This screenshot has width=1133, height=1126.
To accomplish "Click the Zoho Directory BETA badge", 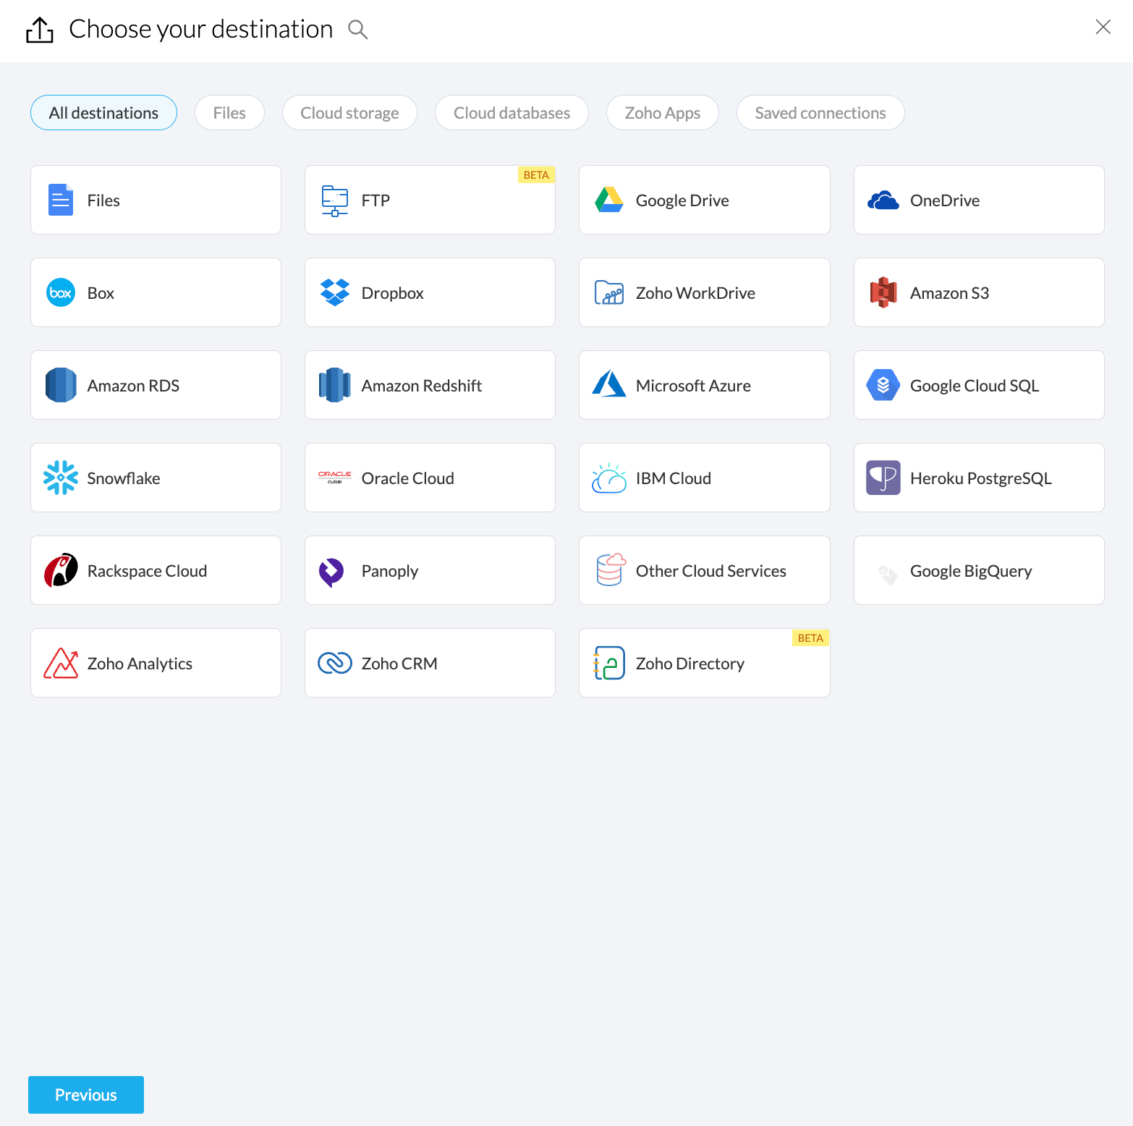I will click(x=810, y=638).
